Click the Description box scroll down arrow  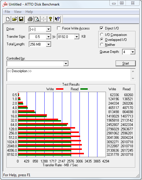(133, 79)
